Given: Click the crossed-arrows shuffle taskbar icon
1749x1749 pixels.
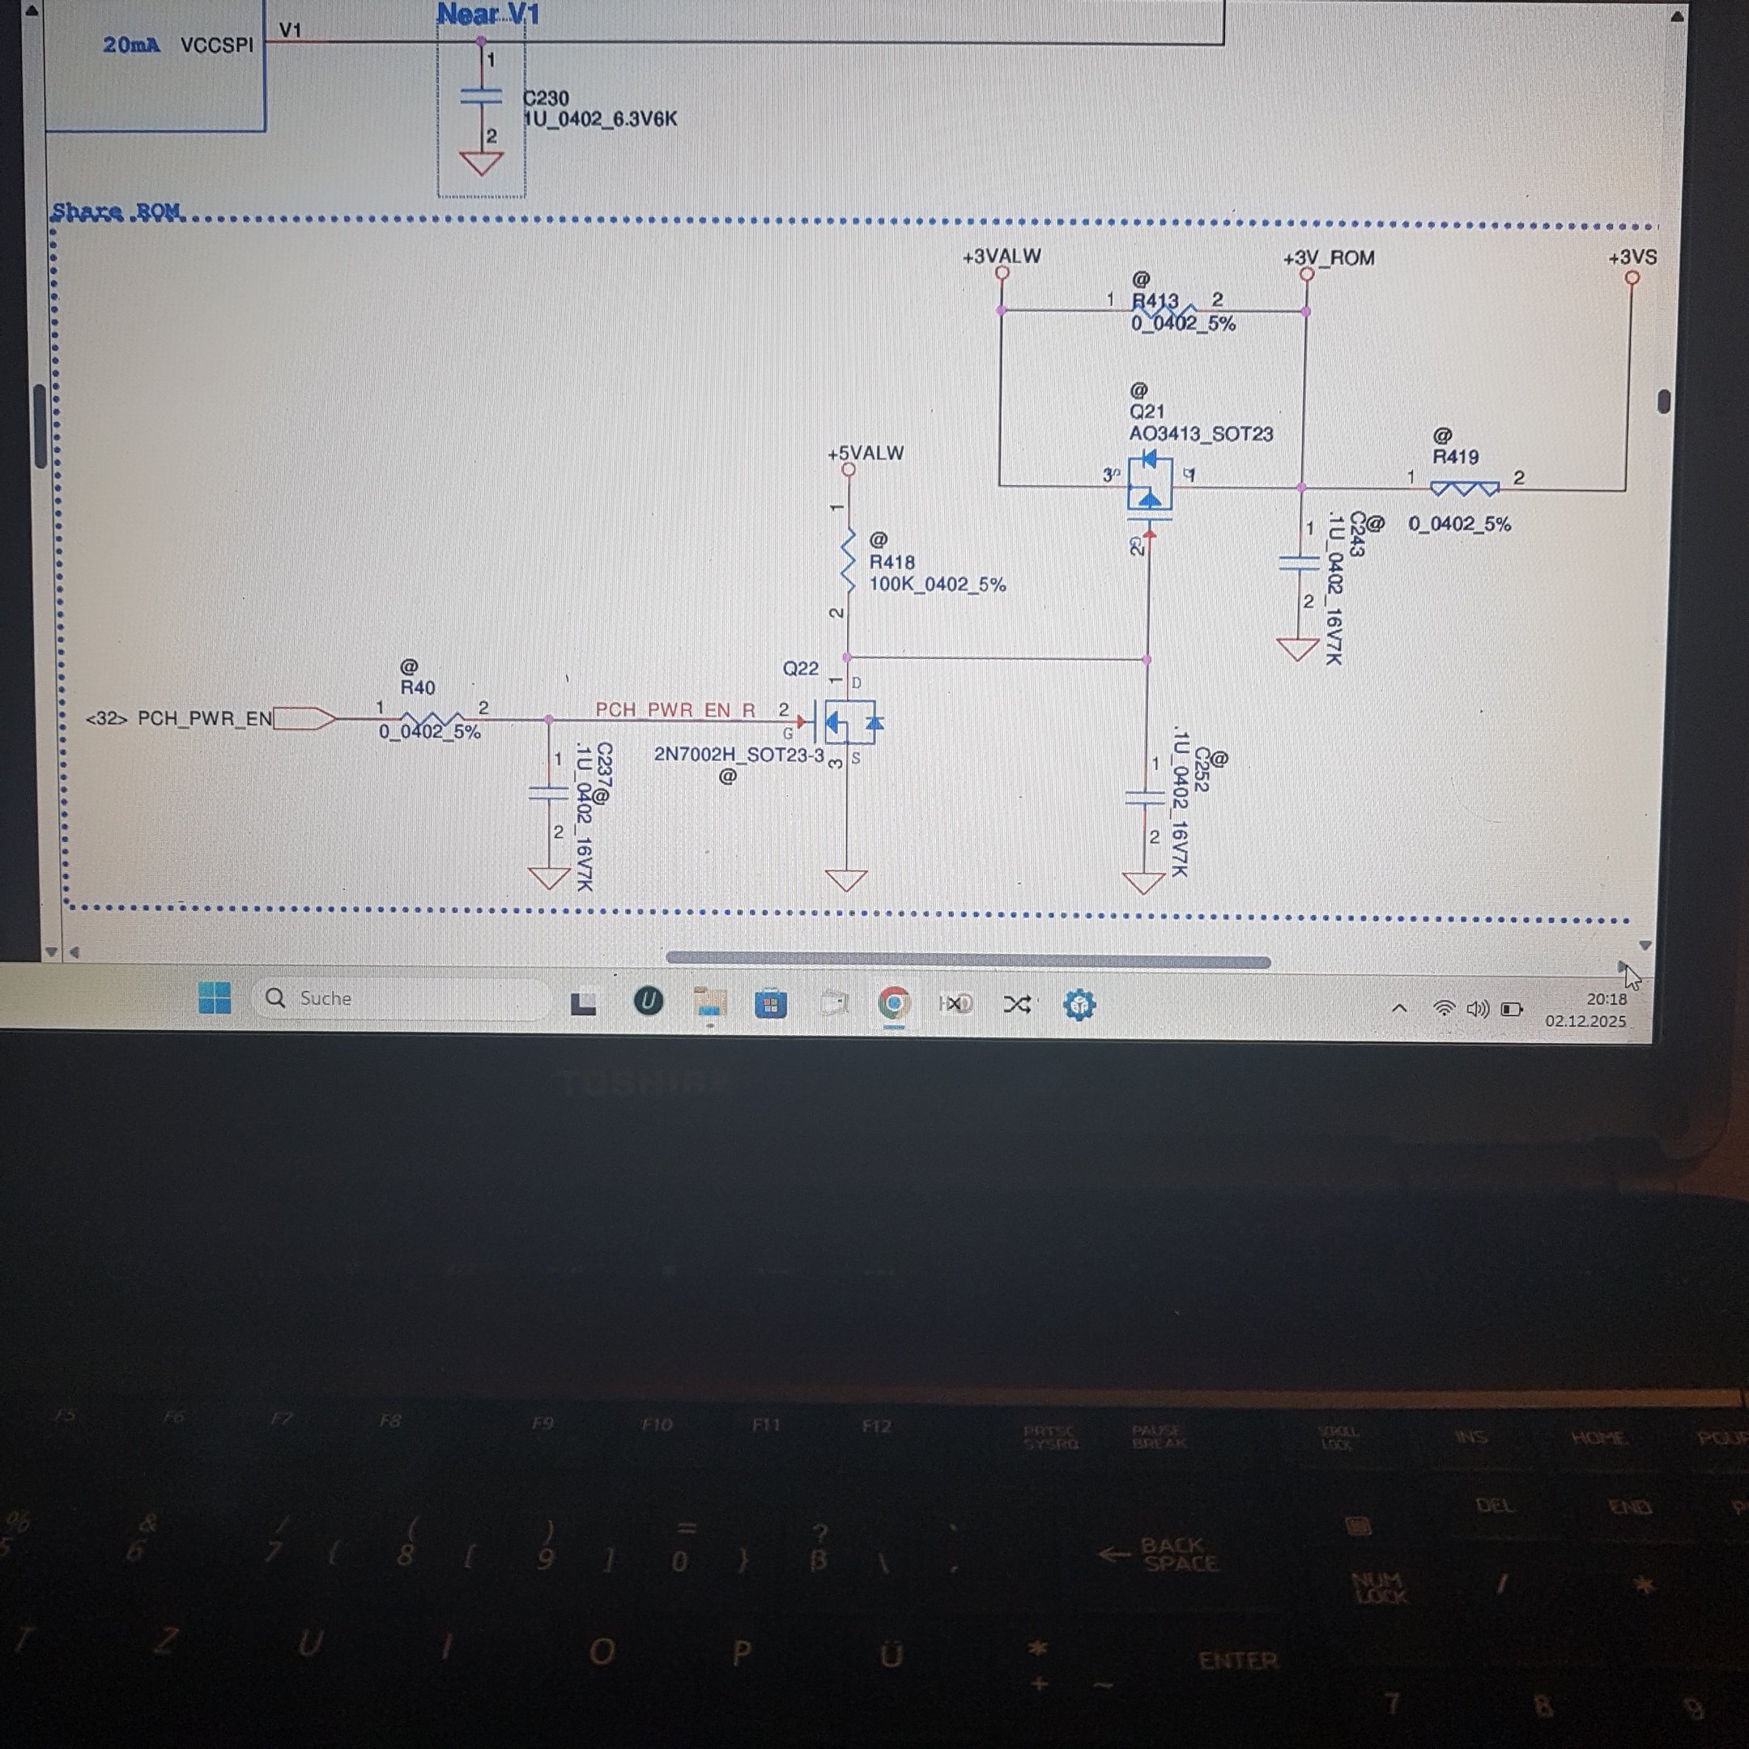Looking at the screenshot, I should click(x=1017, y=1004).
